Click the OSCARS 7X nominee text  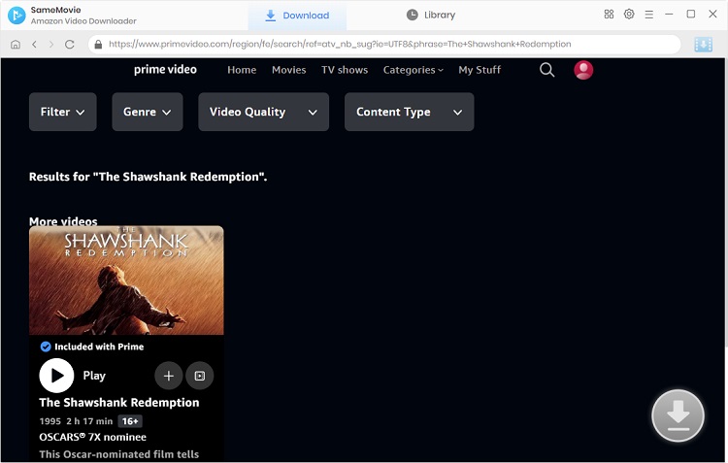pyautogui.click(x=93, y=437)
